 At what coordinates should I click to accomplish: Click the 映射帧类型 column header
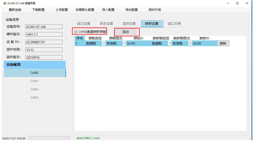coord(161,38)
